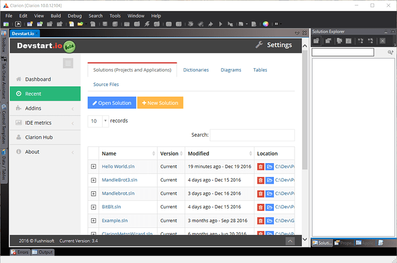397x263 pixels.
Task: Open the Hello World.sln link
Action: pos(119,167)
